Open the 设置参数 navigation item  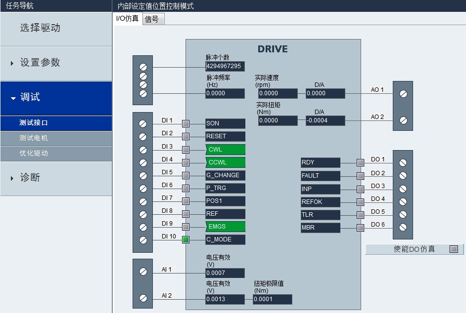[x=56, y=63]
